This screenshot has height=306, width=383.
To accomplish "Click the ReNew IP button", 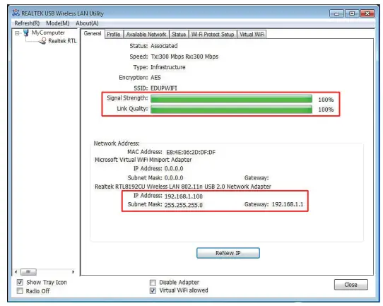I will [228, 253].
